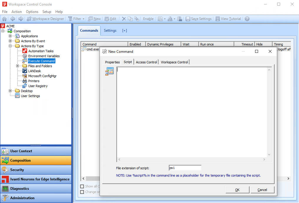This screenshot has height=203, width=299.
Task: Click the Environment Variables gear icon
Action: click(25, 56)
